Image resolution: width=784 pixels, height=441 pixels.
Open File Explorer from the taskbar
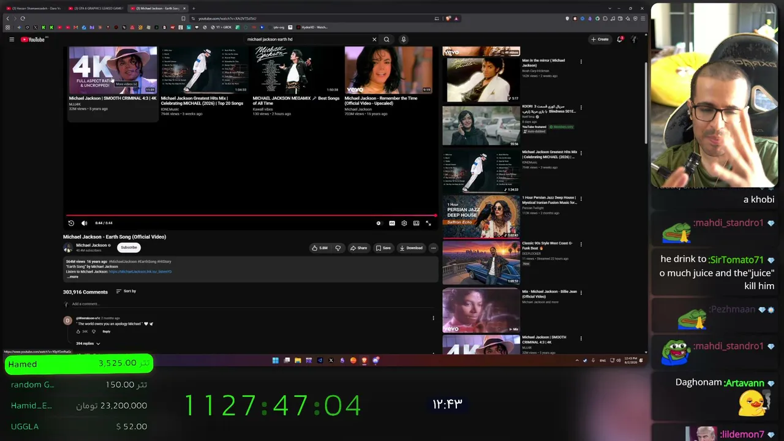click(298, 360)
